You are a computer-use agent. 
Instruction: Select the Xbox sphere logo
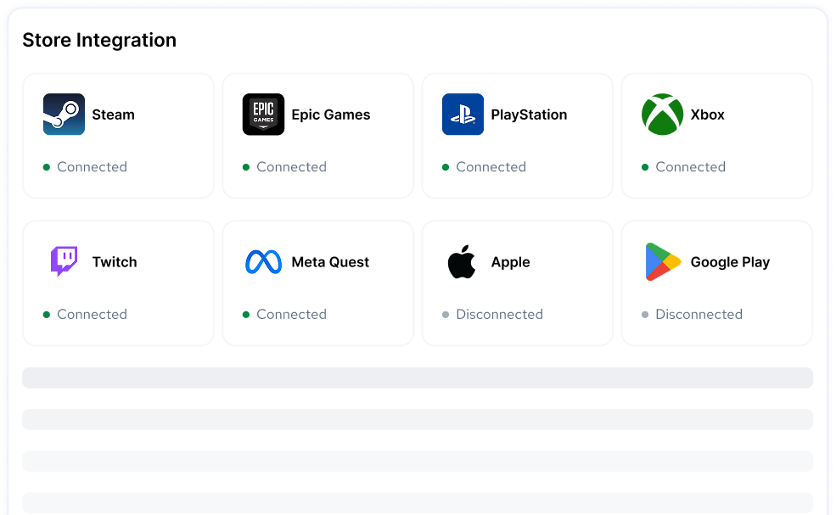[661, 115]
